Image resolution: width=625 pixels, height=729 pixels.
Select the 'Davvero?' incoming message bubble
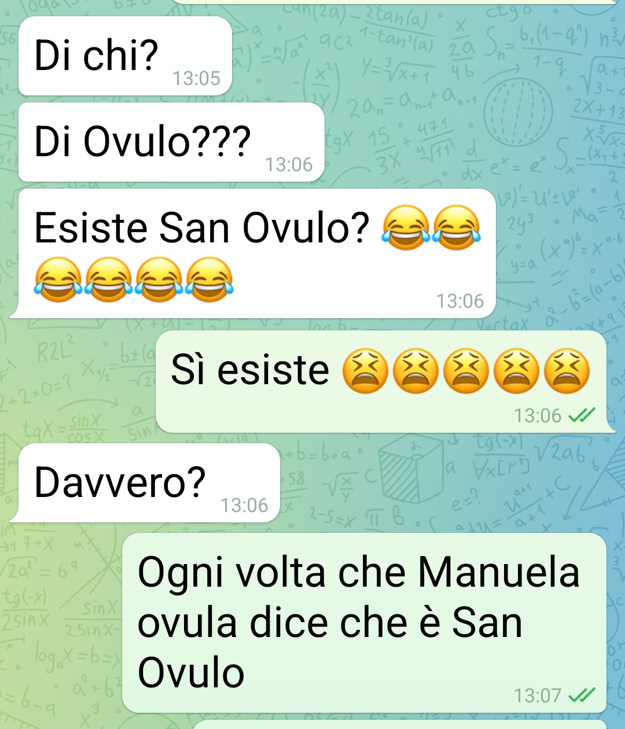pyautogui.click(x=149, y=483)
